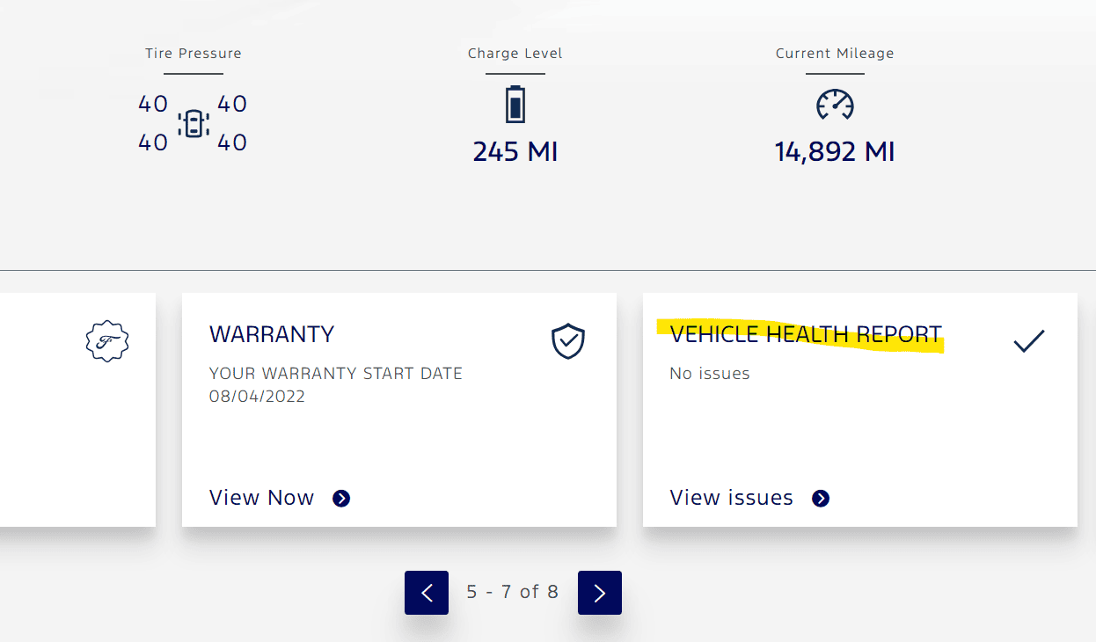
Task: Click the arrow icon beside View Now
Action: point(341,499)
